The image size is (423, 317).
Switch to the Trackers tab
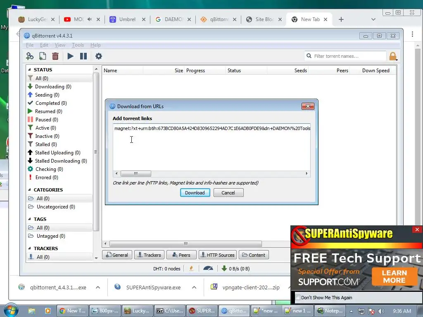point(149,255)
